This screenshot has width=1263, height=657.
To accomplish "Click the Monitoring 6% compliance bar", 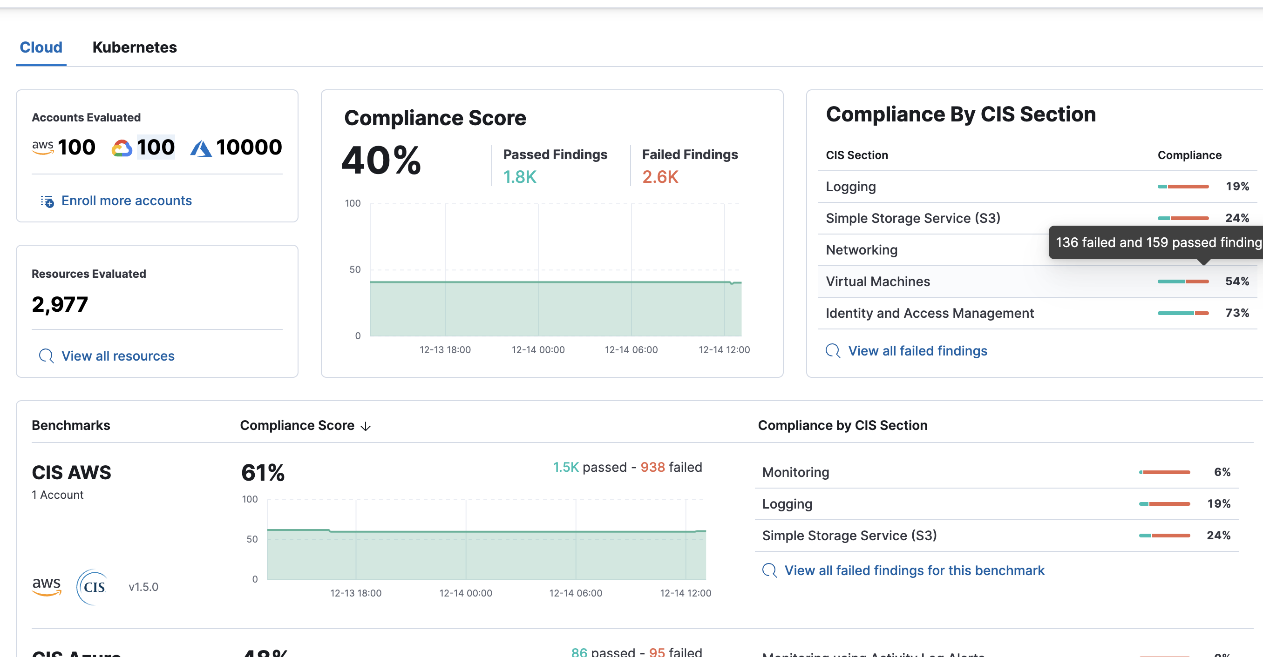I will [1164, 472].
